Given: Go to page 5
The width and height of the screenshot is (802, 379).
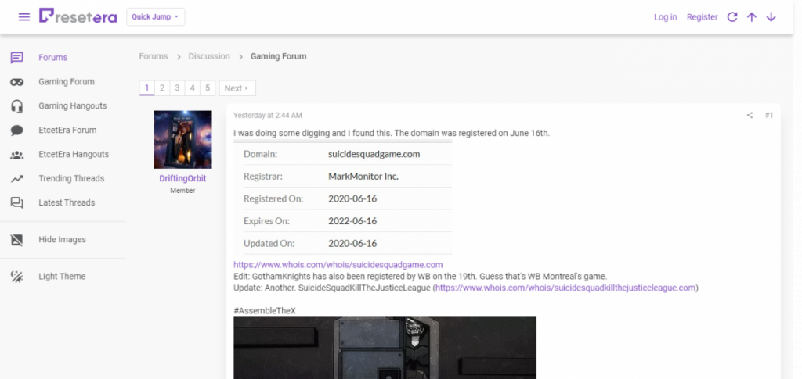Looking at the screenshot, I should tap(207, 88).
